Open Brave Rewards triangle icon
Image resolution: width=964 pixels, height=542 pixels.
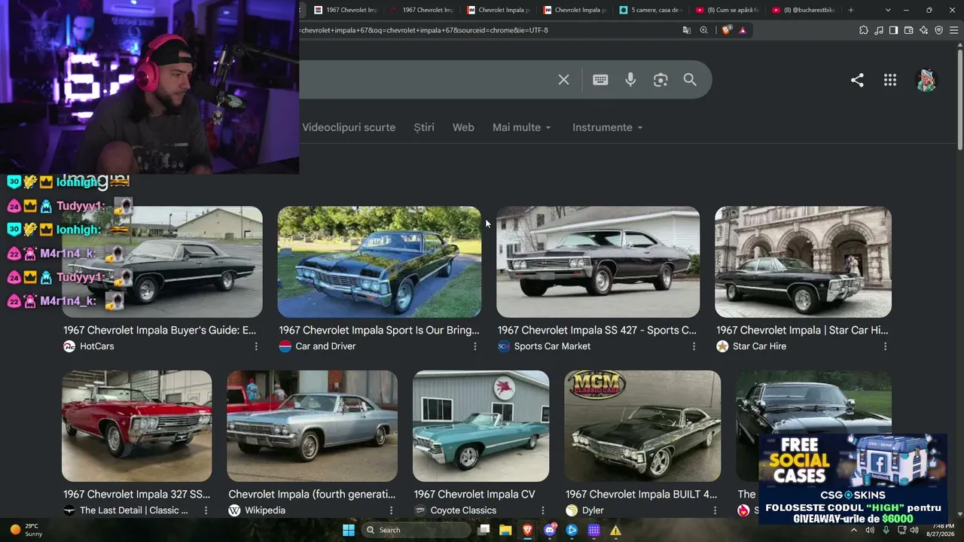tap(743, 30)
